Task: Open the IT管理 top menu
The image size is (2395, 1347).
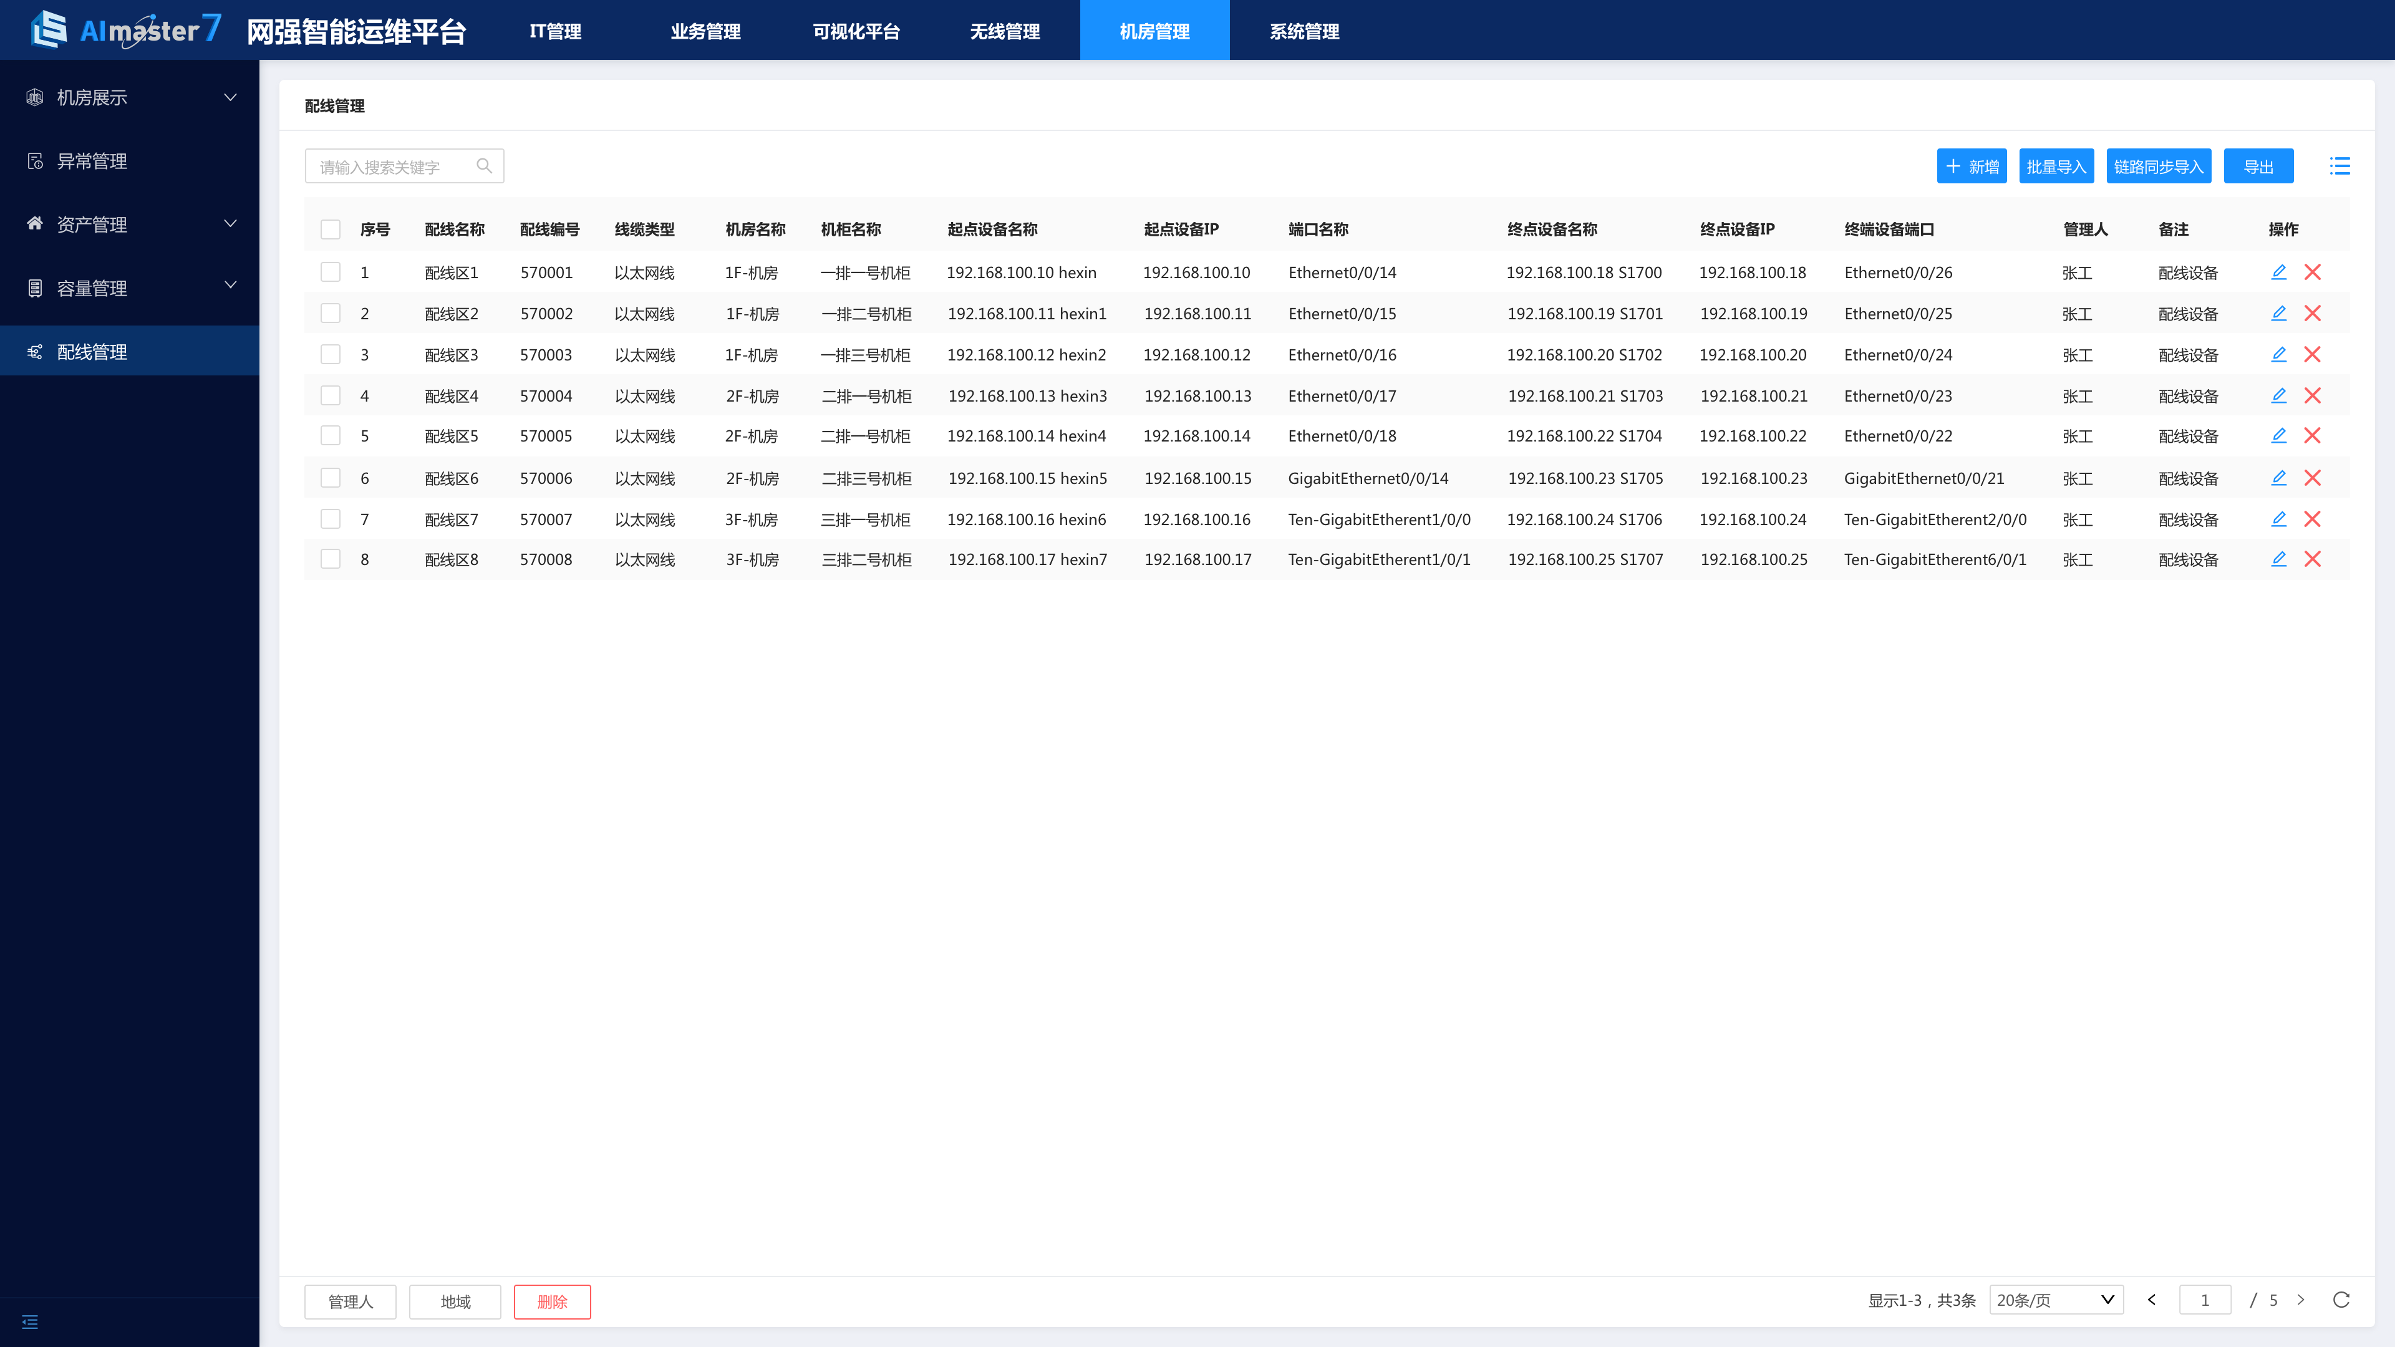Action: pyautogui.click(x=555, y=31)
